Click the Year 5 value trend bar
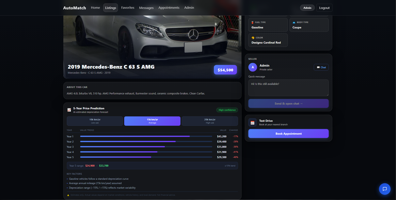Image resolution: width=396 pixels, height=200 pixels. (146, 157)
